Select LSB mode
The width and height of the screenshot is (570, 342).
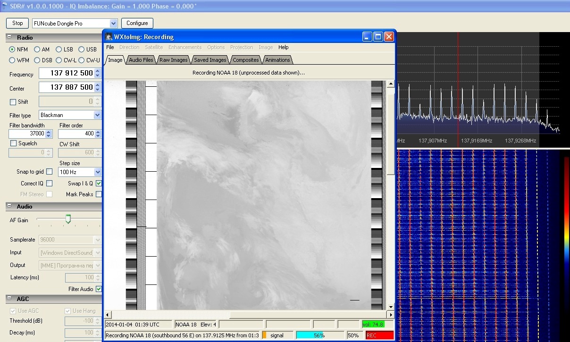(x=59, y=49)
